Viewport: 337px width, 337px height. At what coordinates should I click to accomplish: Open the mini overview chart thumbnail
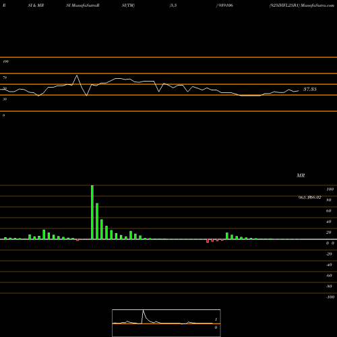pyautogui.click(x=166, y=323)
